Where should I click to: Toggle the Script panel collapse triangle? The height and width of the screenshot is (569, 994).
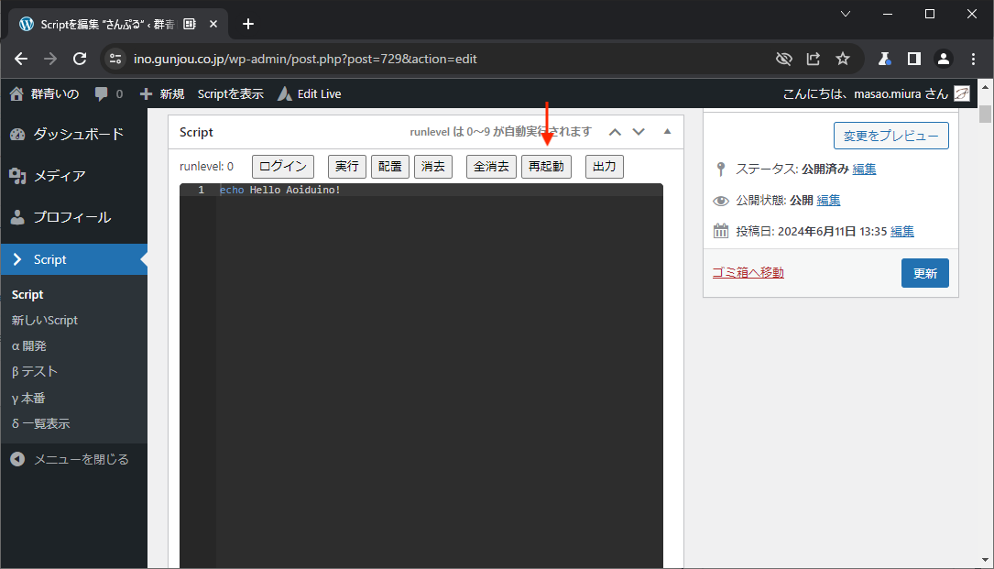click(x=667, y=132)
